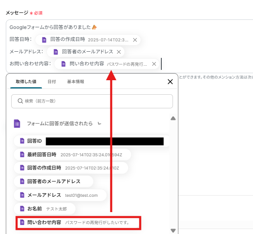Focus the 検索（前方一致） search field
This screenshot has width=253, height=234.
pyautogui.click(x=95, y=101)
